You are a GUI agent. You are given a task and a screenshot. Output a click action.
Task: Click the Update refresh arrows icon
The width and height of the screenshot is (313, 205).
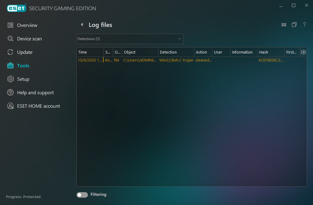pyautogui.click(x=10, y=52)
